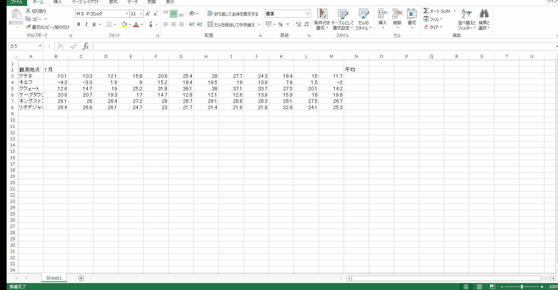This screenshot has height=290, width=558.
Task: Open the Format as Table gallery
Action: [x=342, y=15]
